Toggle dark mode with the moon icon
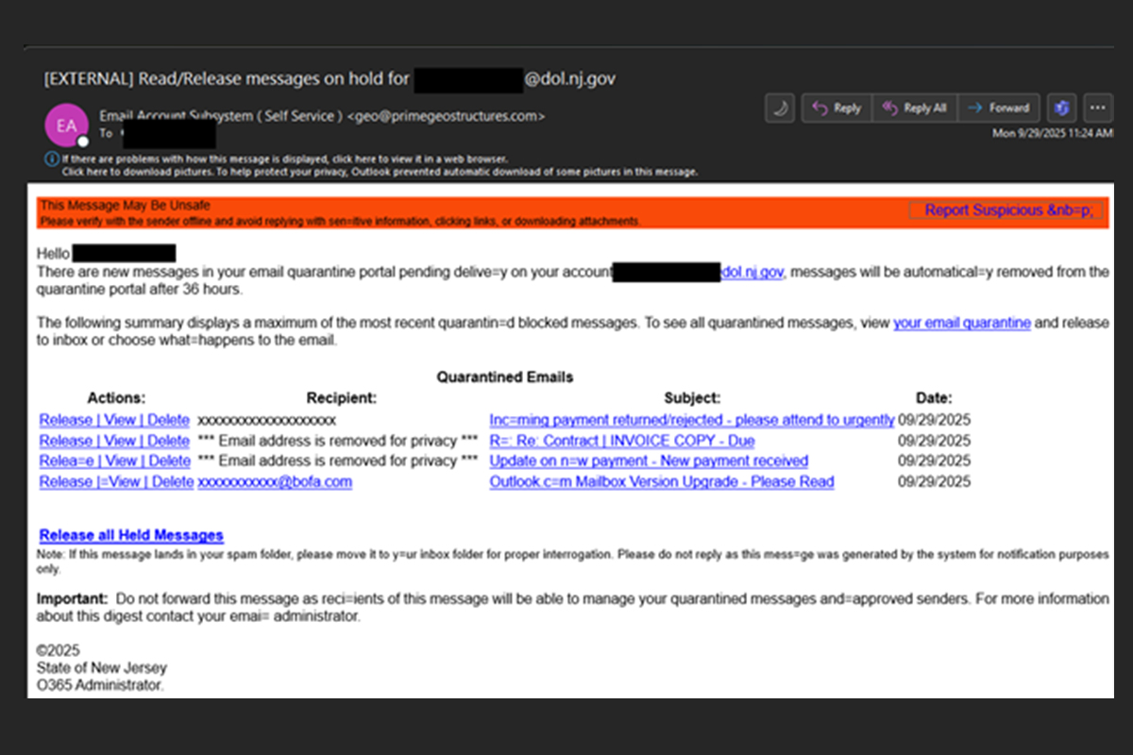 click(x=780, y=109)
